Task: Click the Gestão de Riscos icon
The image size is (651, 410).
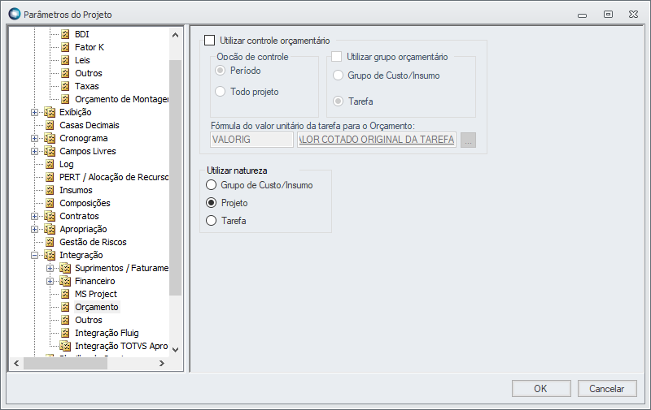Action: coord(50,242)
